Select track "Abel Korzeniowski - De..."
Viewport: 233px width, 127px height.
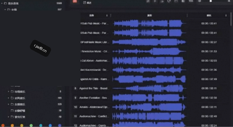pos(94,70)
